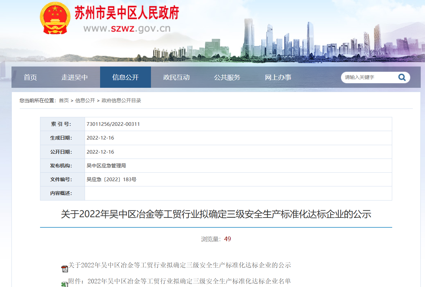Click the www.szwz.gov.cn address under the title
425x287 pixels.
coord(127,29)
